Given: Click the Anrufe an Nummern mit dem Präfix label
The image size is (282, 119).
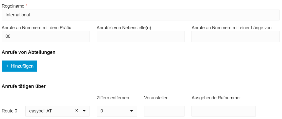Looking at the screenshot, I should pos(36,28).
